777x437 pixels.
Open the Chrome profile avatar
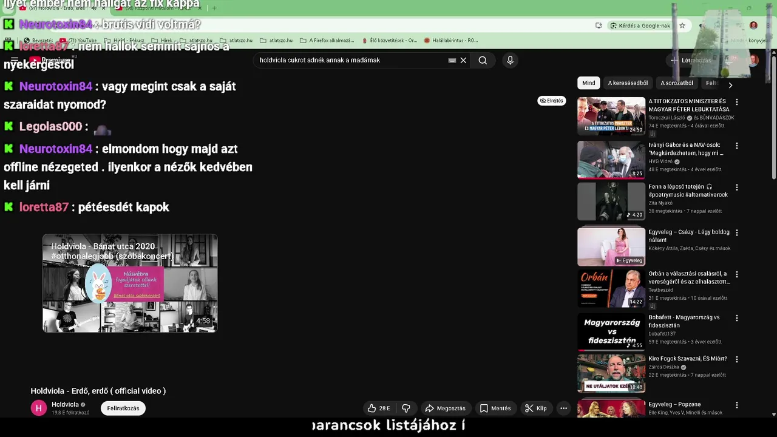point(753,25)
